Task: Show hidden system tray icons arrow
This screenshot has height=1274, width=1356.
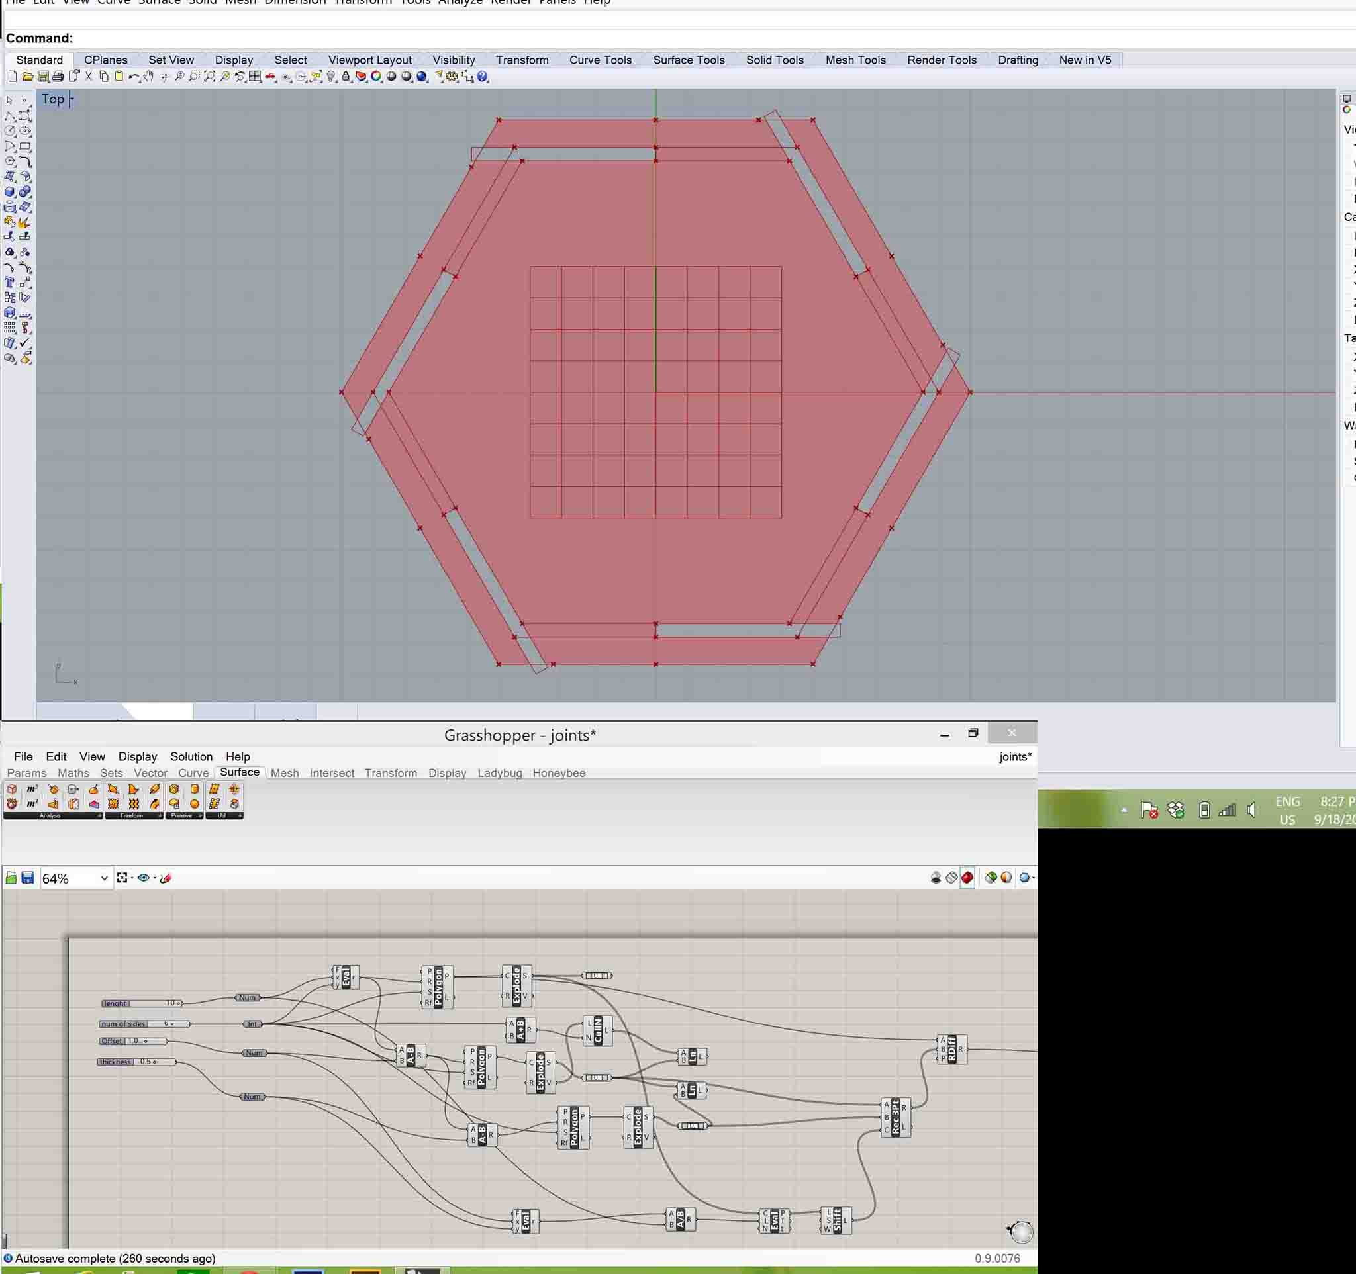Action: coord(1124,810)
